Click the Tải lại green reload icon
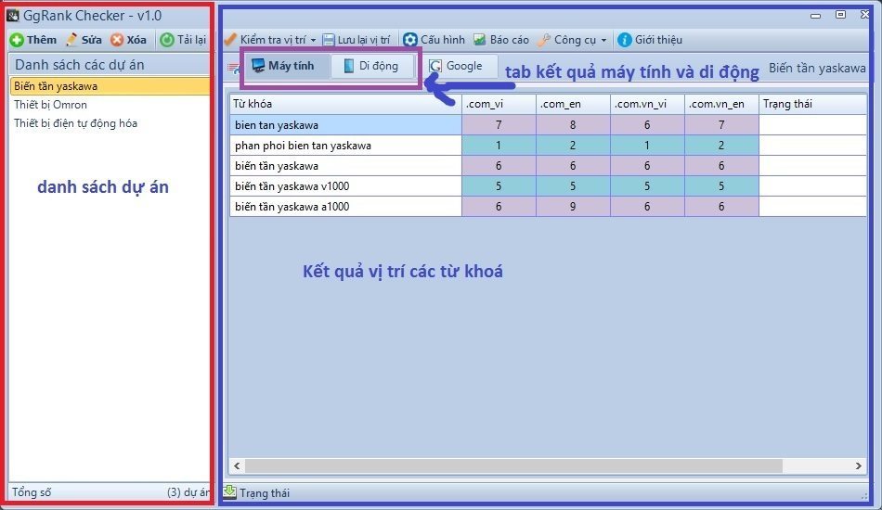Image resolution: width=882 pixels, height=510 pixels. pos(167,40)
